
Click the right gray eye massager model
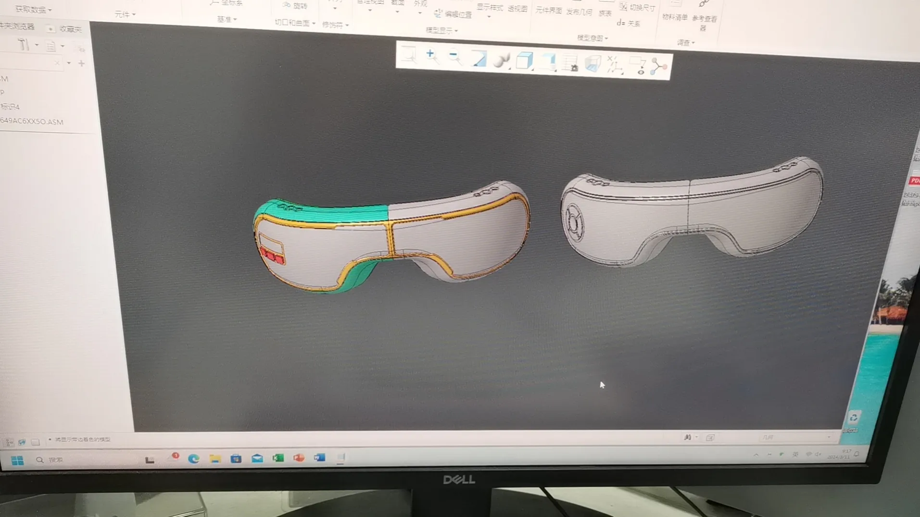(x=692, y=211)
